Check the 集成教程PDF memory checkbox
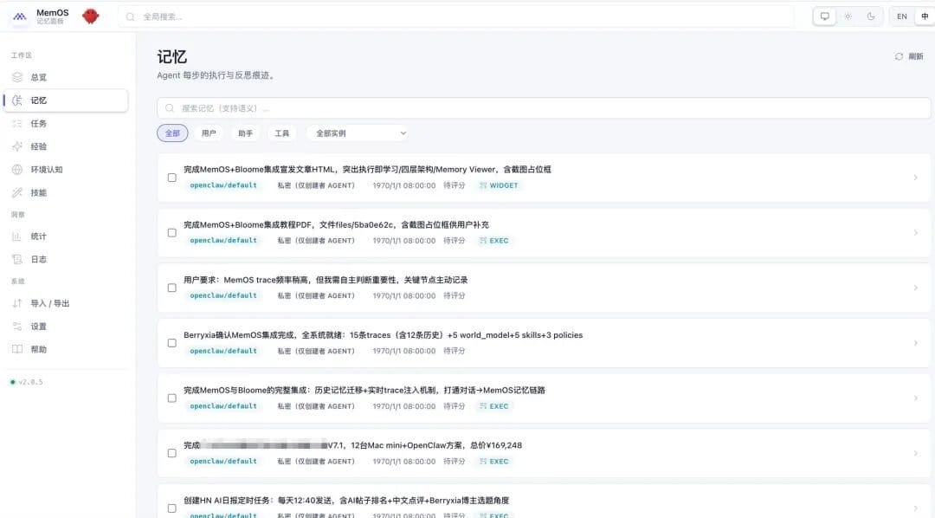Screen dimensions: 935x518 171,233
